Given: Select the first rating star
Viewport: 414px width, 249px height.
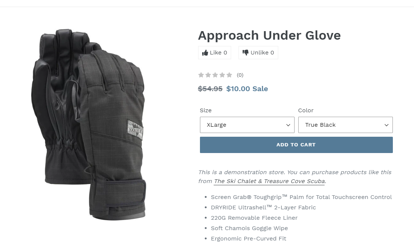Looking at the screenshot, I should [201, 75].
